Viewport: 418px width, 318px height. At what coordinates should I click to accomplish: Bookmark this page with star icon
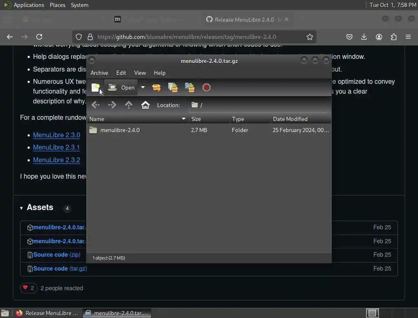309,37
